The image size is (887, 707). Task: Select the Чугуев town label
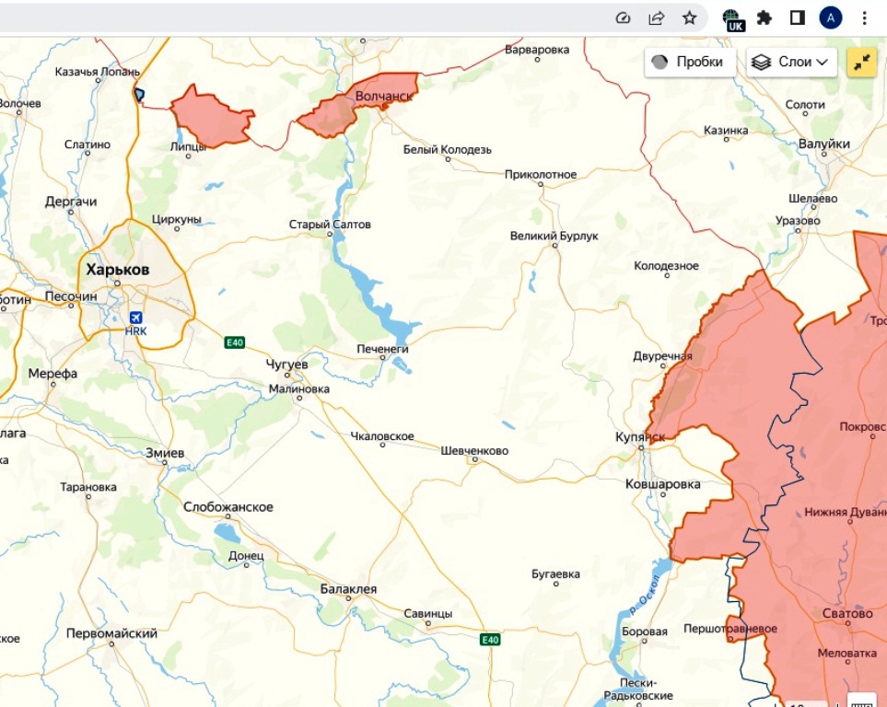286,364
